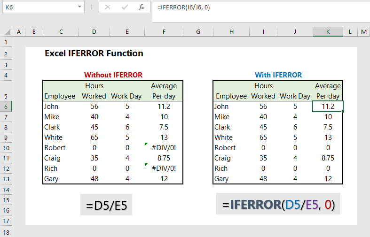Select Craig's 8.75 in the With IFERROR table
Viewport: 370px width, 237px height.
pos(328,158)
